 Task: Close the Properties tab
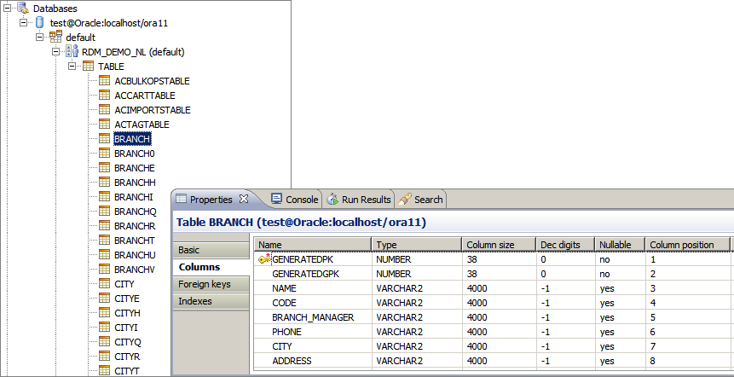[243, 199]
